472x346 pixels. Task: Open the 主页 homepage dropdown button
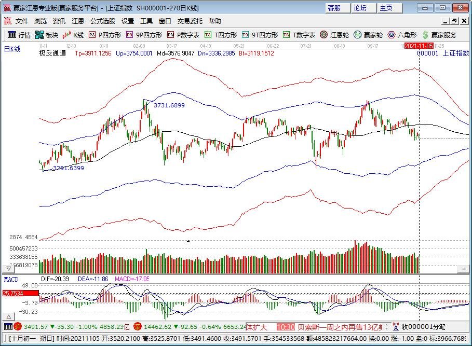[x=389, y=8]
